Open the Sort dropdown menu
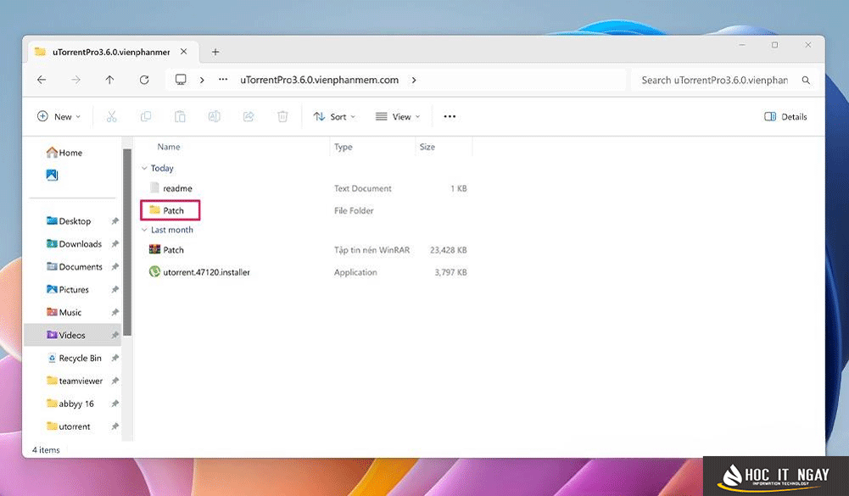Image resolution: width=849 pixels, height=496 pixels. tap(335, 116)
